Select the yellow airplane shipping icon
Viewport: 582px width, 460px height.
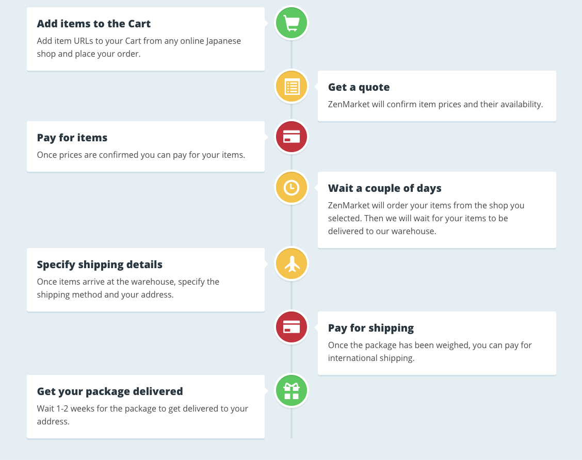pos(292,264)
